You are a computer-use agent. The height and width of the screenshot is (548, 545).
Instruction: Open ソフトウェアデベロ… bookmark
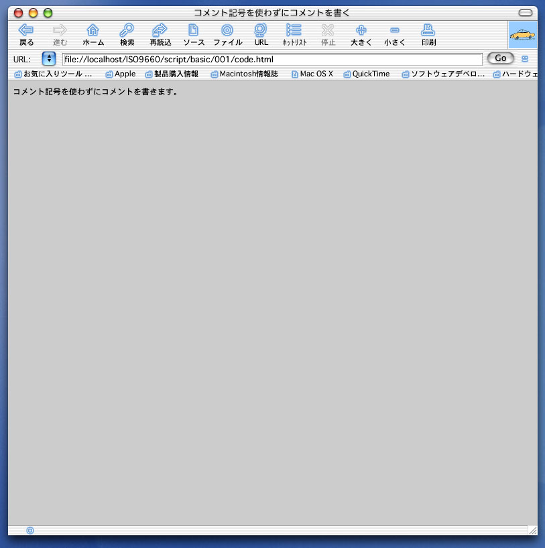click(x=443, y=74)
